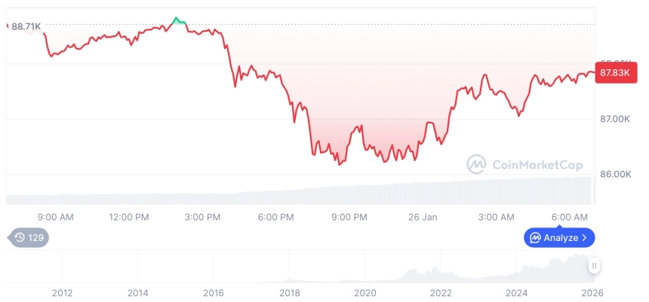Click the clock icon in history badge
Image resolution: width=649 pixels, height=302 pixels.
click(x=20, y=238)
